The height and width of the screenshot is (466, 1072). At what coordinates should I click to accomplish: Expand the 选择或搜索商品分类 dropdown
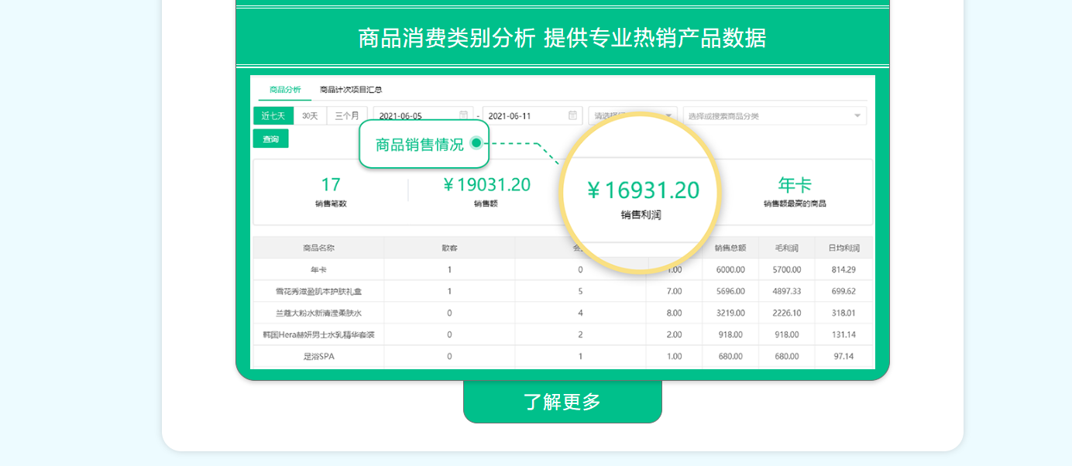pos(767,115)
